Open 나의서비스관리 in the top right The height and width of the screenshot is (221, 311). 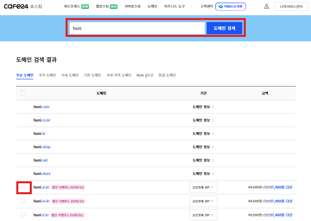(291, 6)
